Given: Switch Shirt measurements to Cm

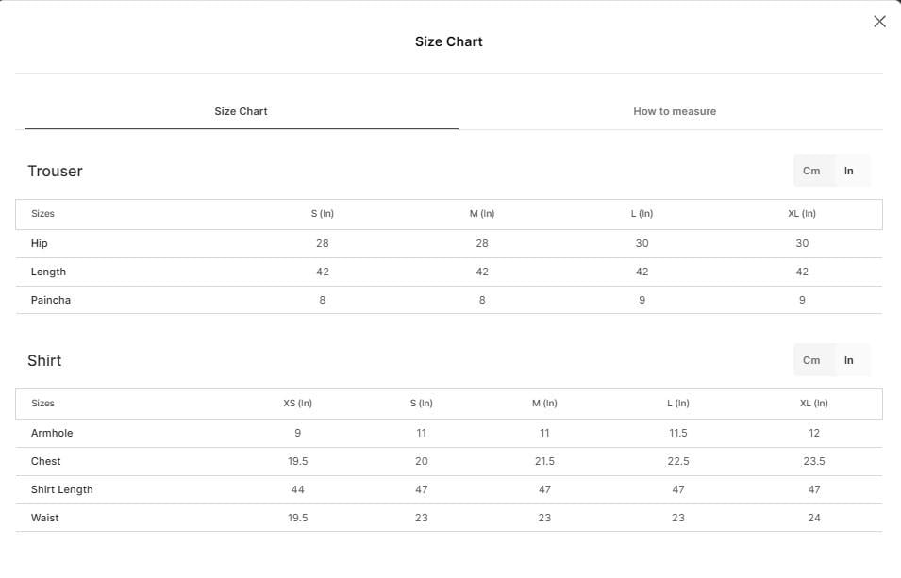Looking at the screenshot, I should tap(811, 360).
